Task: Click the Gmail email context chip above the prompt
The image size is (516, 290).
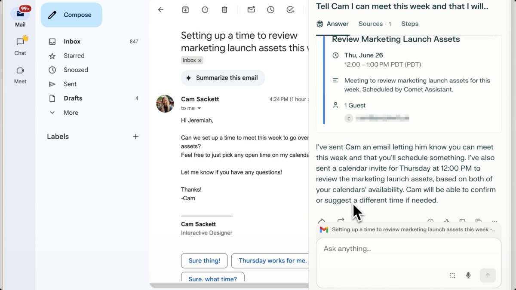Action: (x=408, y=230)
